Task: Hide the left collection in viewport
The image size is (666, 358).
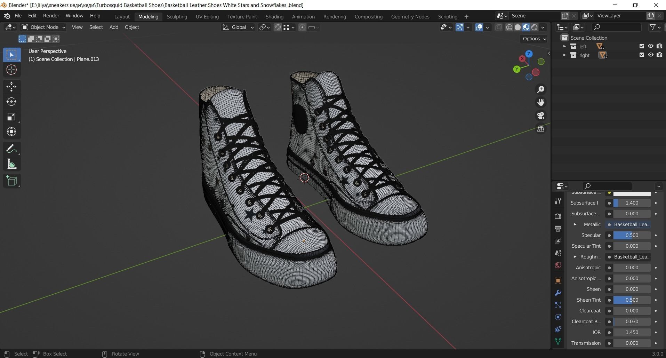Action: [650, 46]
